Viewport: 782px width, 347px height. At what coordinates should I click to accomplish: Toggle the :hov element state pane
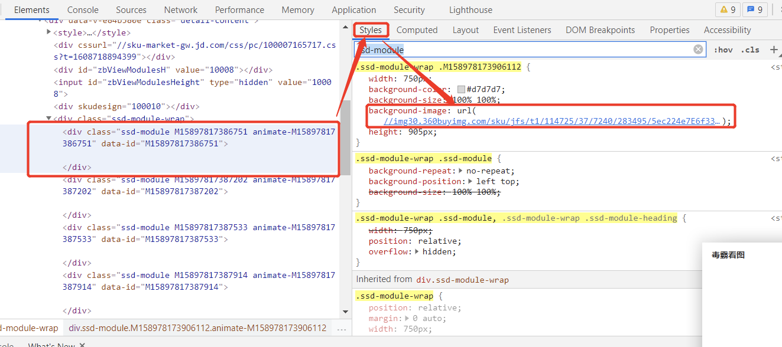click(x=723, y=50)
